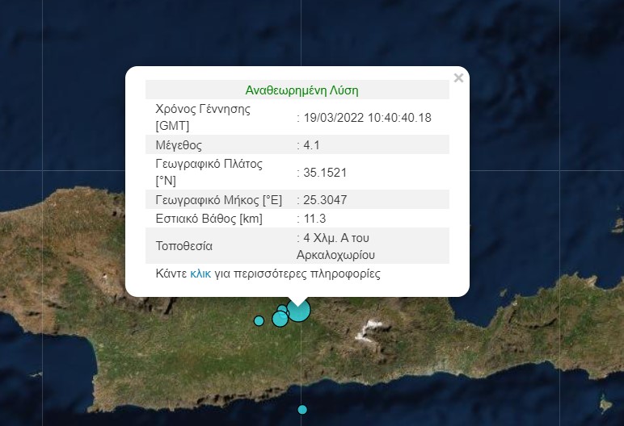This screenshot has width=624, height=426.
Task: Click the Τοποθεσία row label
Action: [x=183, y=246]
